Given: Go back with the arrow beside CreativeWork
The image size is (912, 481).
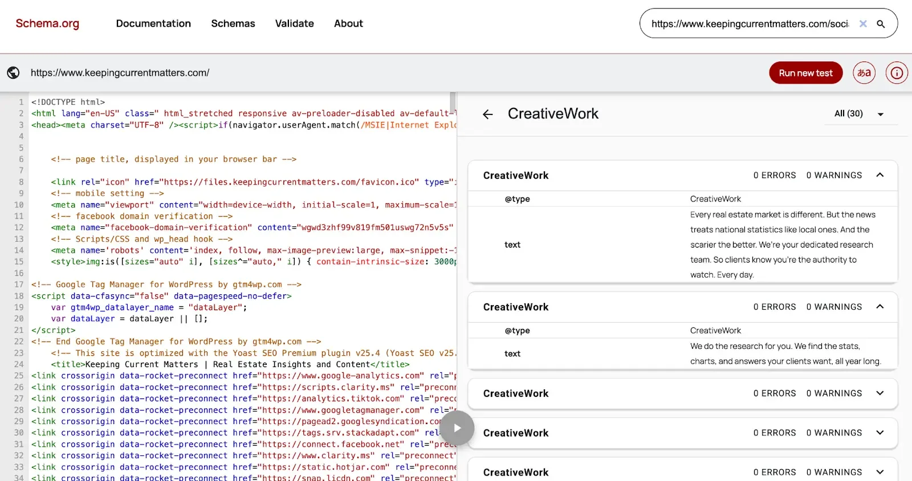Looking at the screenshot, I should [x=487, y=114].
